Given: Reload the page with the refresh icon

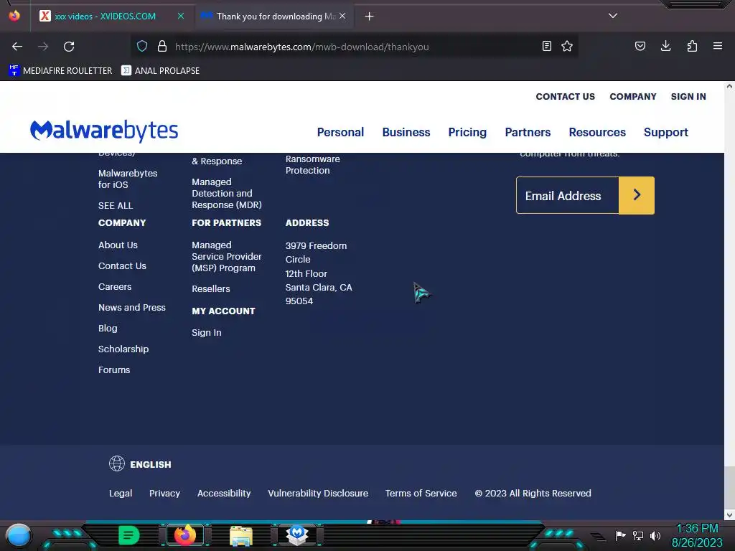Looking at the screenshot, I should [69, 47].
